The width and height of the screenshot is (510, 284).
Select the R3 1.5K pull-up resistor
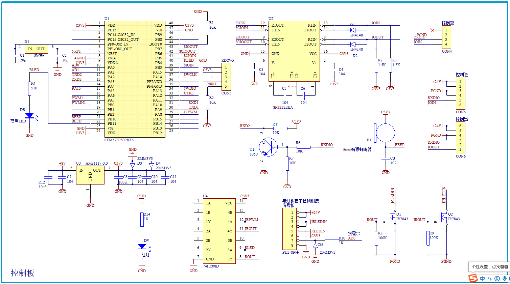coord(390,65)
